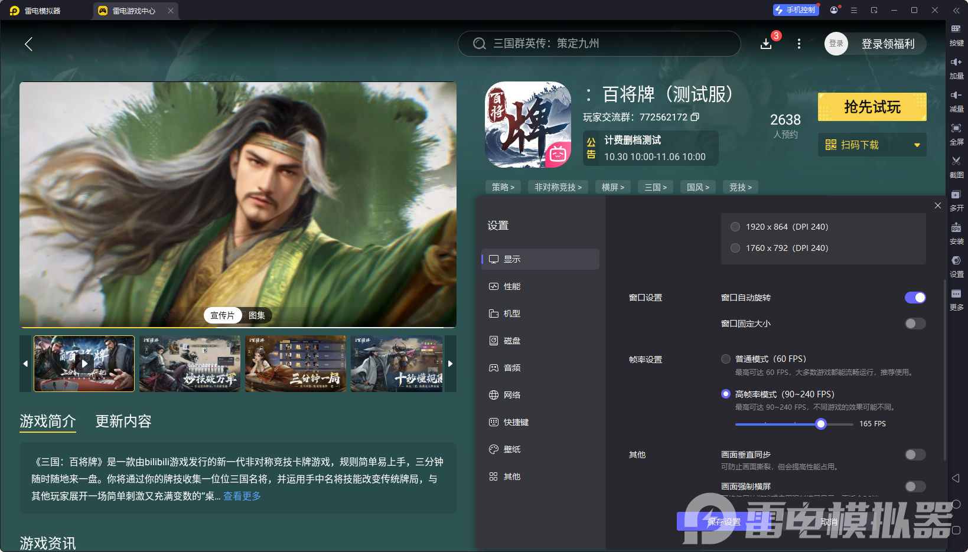
Task: Toggle off 窗口自动旋转 auto rotation
Action: pos(915,298)
